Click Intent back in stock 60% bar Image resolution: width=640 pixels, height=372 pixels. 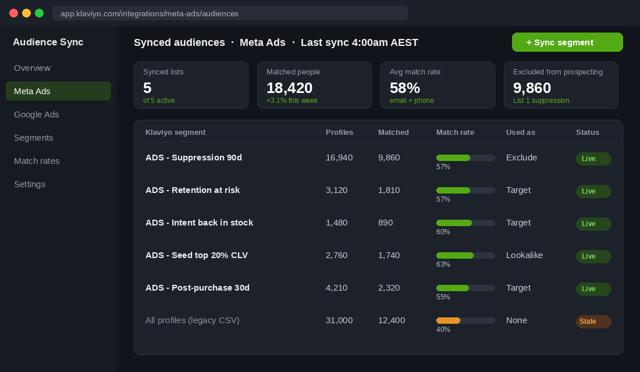pos(465,223)
